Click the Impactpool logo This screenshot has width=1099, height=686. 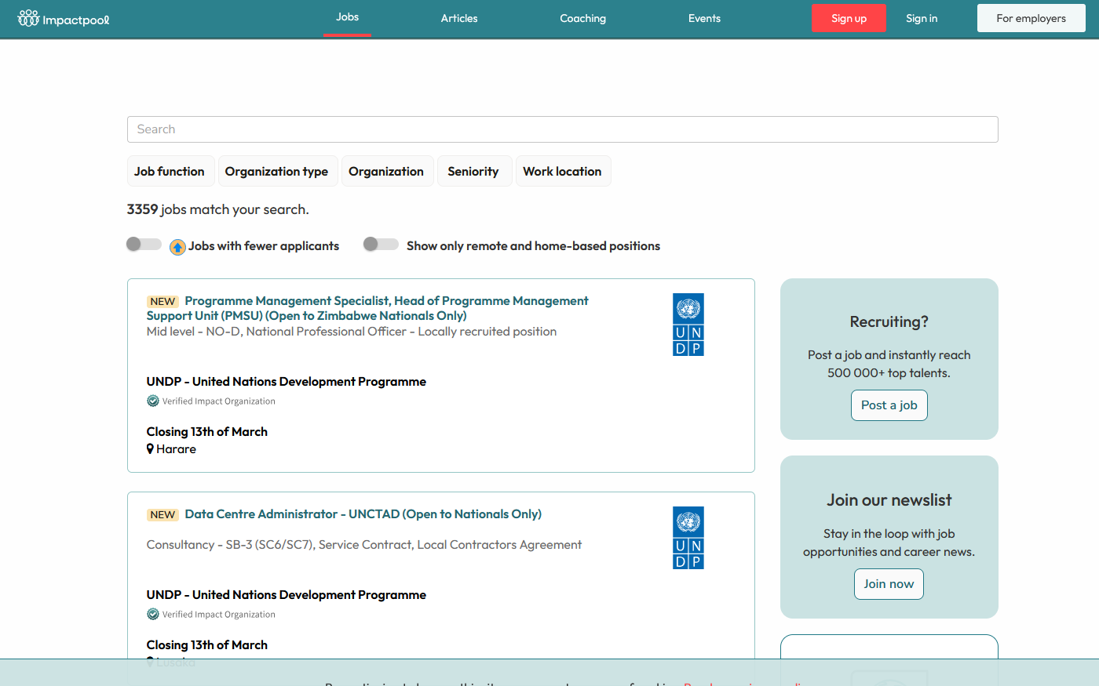click(64, 18)
